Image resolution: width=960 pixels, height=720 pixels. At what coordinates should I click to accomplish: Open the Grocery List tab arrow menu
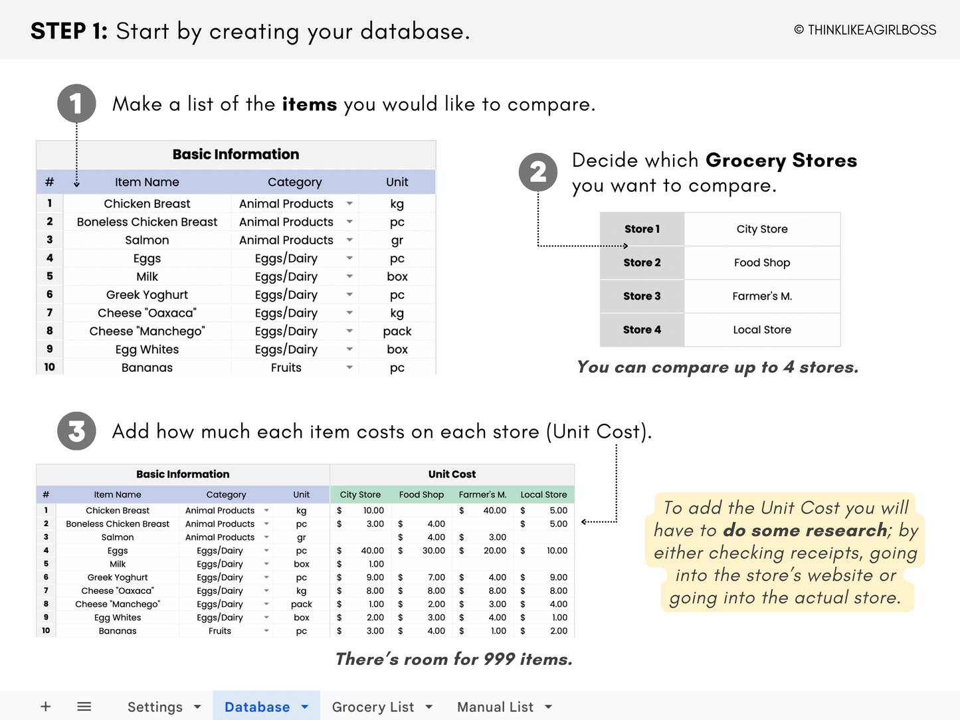coord(429,707)
